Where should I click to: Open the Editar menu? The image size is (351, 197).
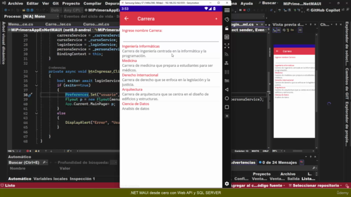pyautogui.click(x=32, y=4)
